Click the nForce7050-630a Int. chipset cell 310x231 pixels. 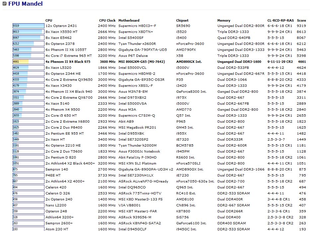click(x=195, y=181)
